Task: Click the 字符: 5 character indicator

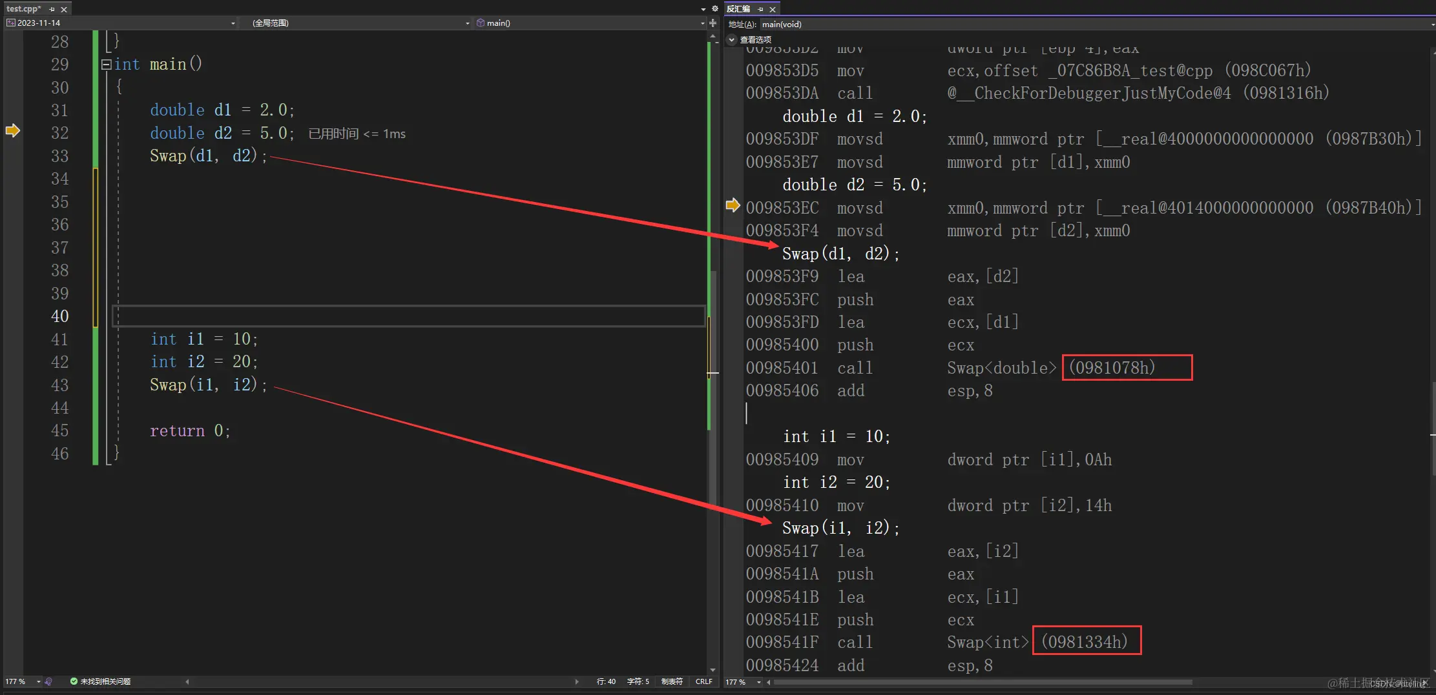Action: tap(638, 681)
